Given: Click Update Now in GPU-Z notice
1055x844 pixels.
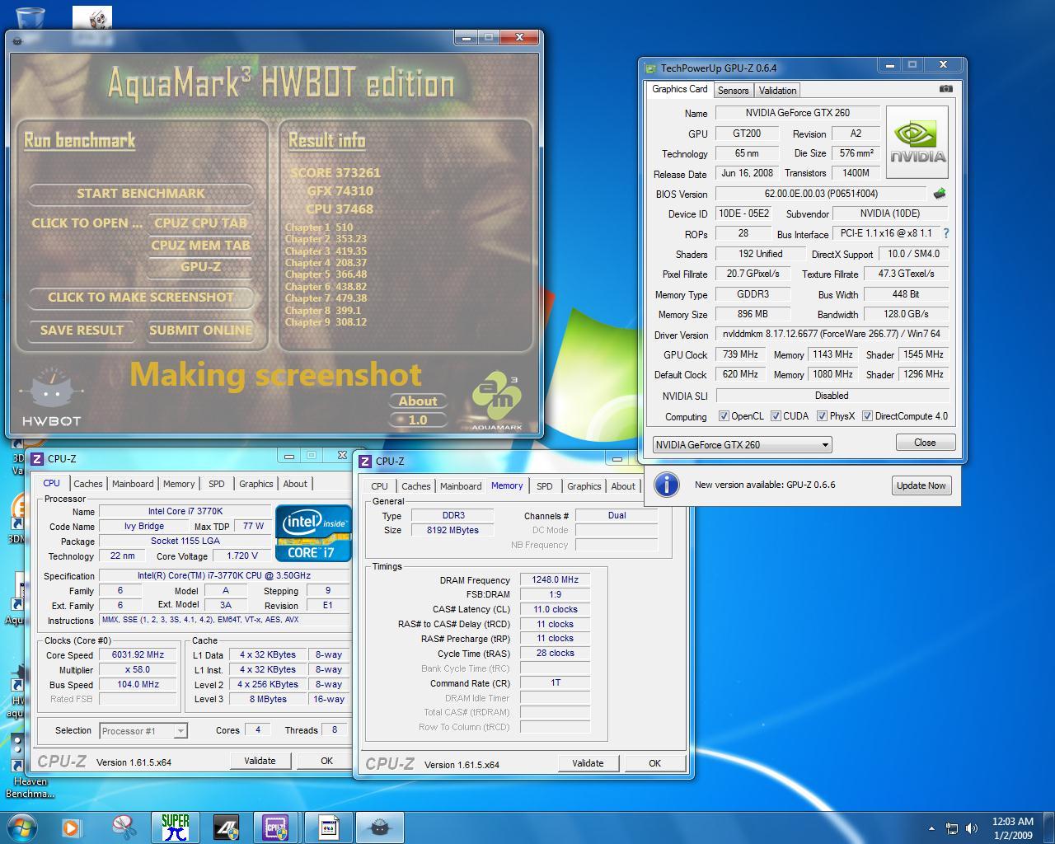Looking at the screenshot, I should click(x=921, y=485).
